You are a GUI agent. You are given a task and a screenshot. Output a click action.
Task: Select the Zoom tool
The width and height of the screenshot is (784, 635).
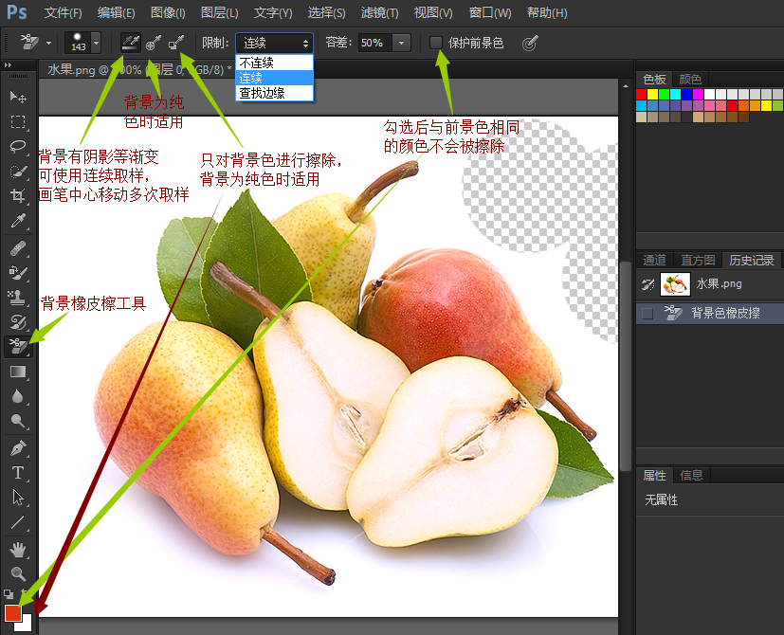18,573
